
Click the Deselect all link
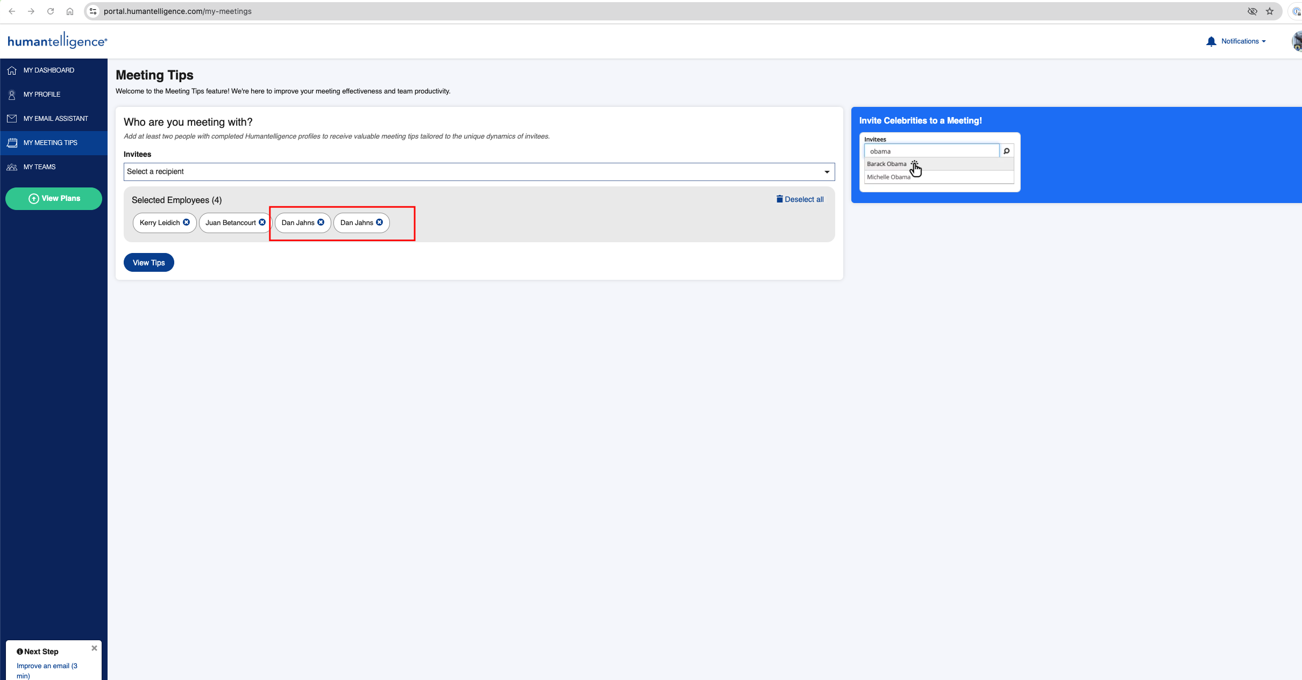(x=799, y=199)
